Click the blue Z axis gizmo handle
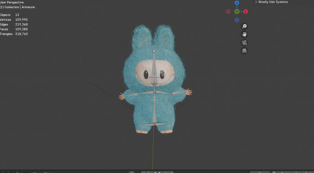 (237, 3)
